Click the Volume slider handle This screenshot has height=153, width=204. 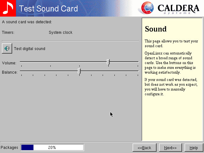[x=108, y=62]
